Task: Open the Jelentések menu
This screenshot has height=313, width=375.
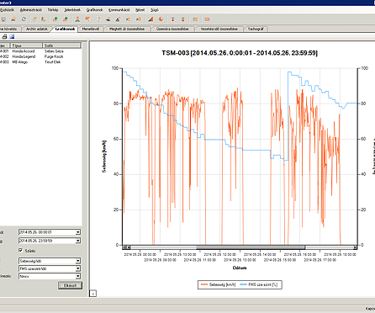Action: (72, 10)
